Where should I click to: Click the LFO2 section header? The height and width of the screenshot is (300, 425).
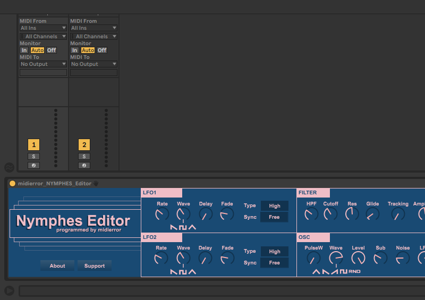click(x=161, y=237)
